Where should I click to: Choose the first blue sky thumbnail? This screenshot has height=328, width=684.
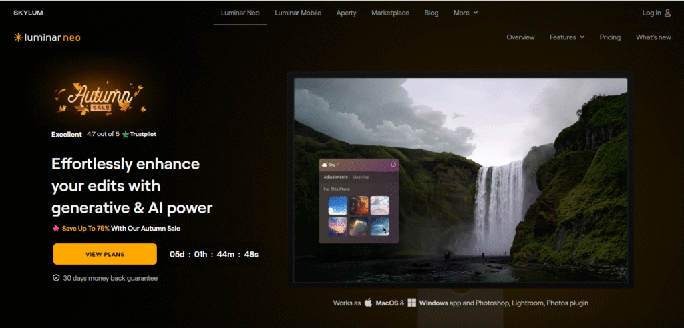point(337,205)
